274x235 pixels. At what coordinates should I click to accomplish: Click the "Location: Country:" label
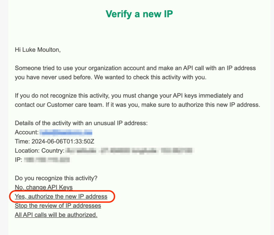coord(40,150)
